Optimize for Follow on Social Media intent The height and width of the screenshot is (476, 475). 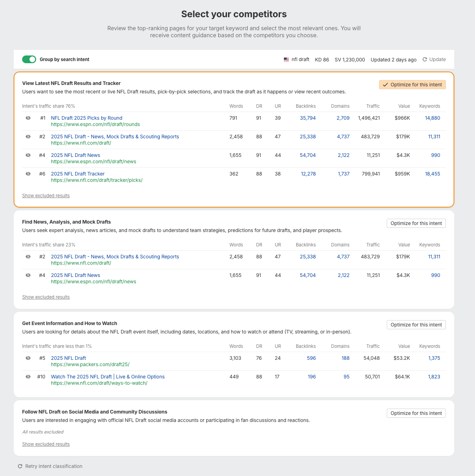[x=416, y=413]
